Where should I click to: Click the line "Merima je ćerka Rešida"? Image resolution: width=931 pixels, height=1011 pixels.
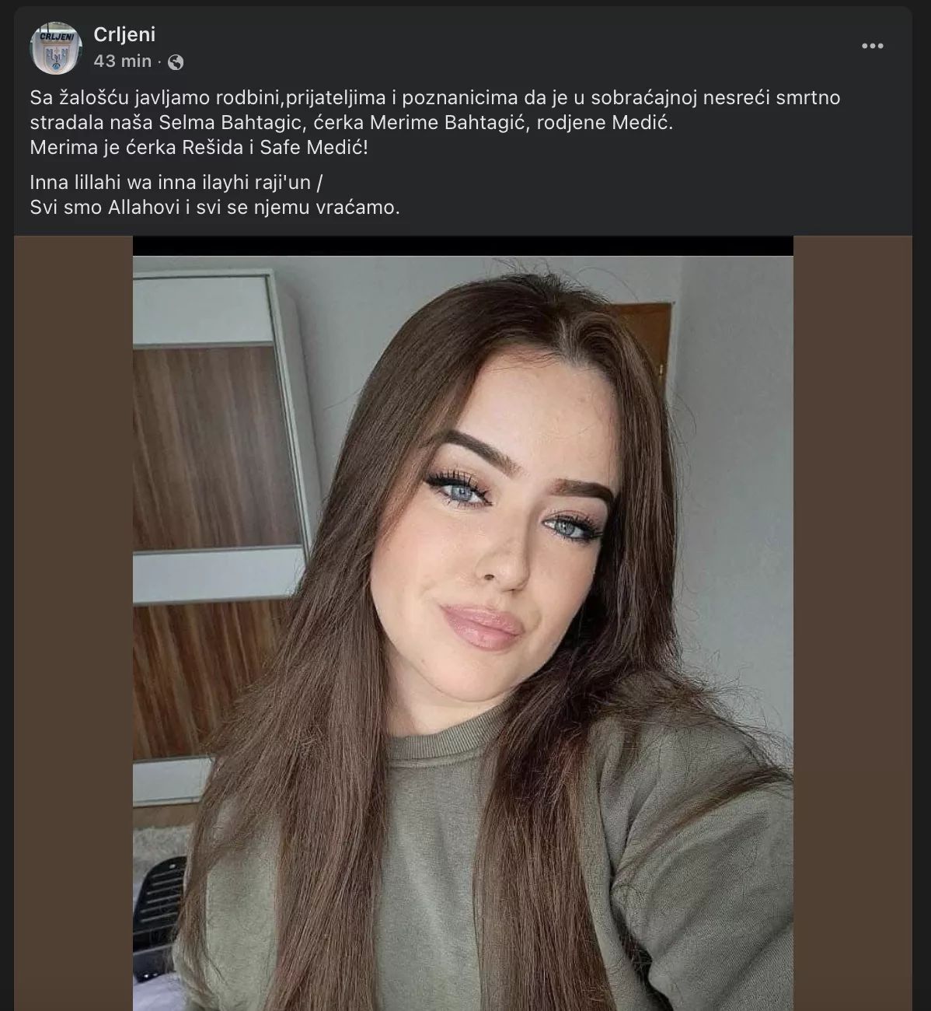pos(198,147)
